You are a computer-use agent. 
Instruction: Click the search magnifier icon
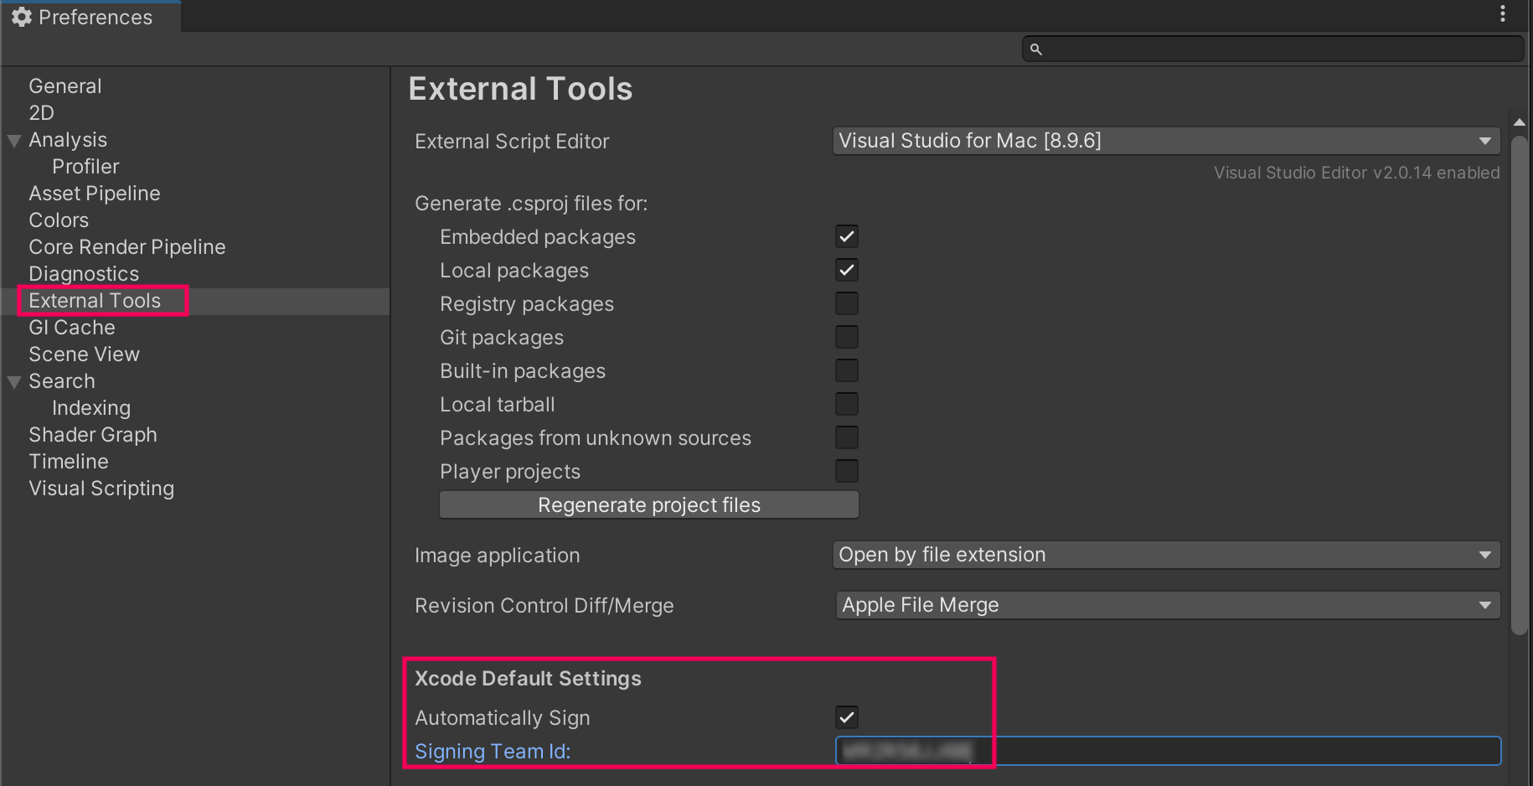coord(1036,49)
